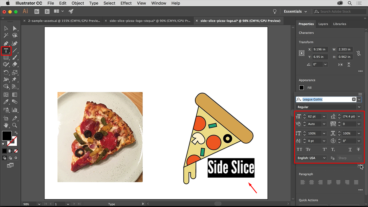Image resolution: width=368 pixels, height=207 pixels.
Task: Select the Artboard tool
Action: pyautogui.click(x=6, y=118)
